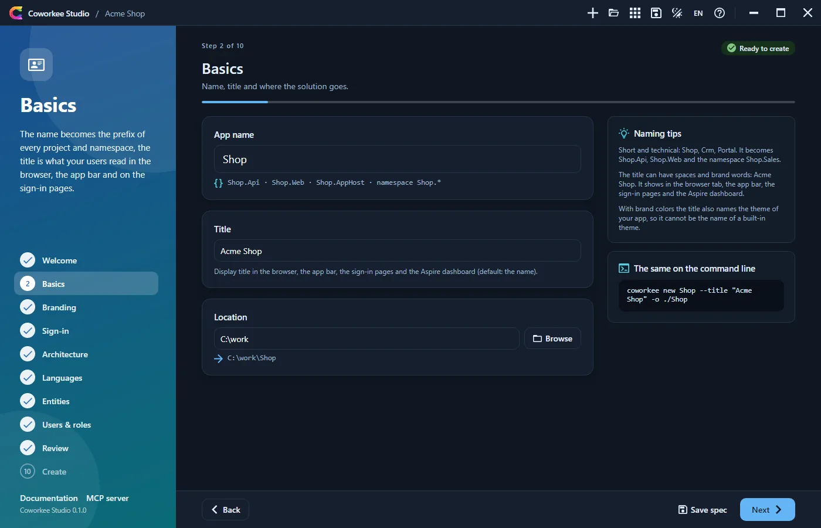Image resolution: width=821 pixels, height=528 pixels.
Task: Click the Coworkee Studio 0.1.0 version text
Action: point(53,510)
